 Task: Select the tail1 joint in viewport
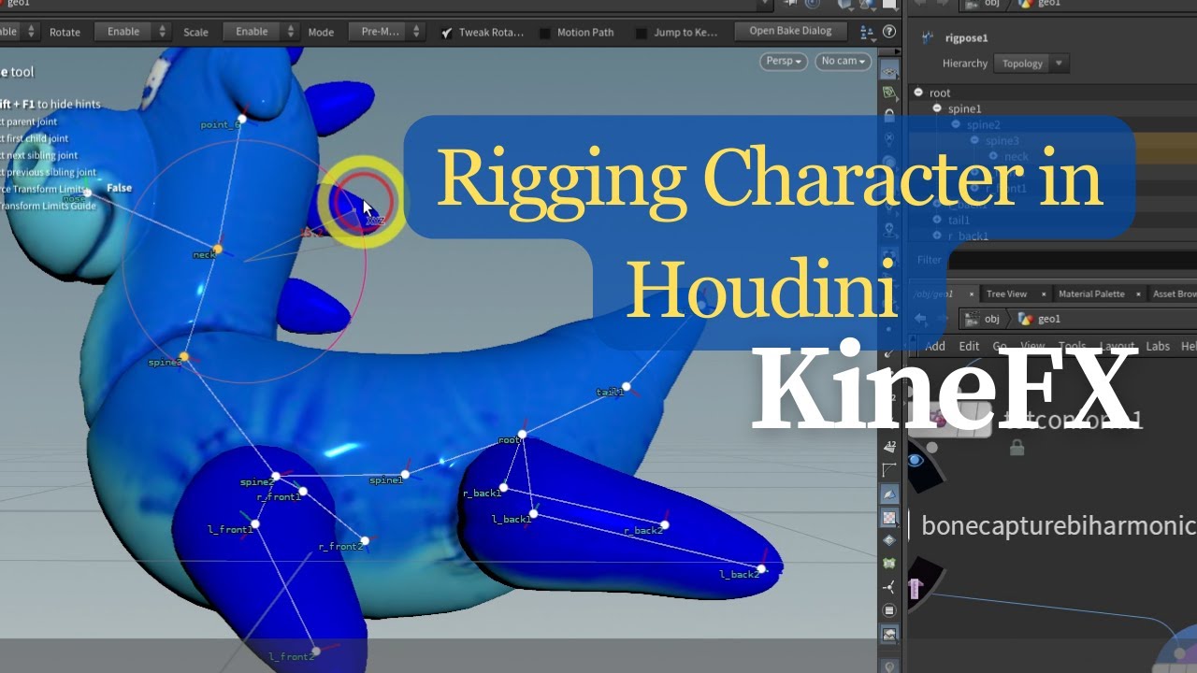click(627, 386)
